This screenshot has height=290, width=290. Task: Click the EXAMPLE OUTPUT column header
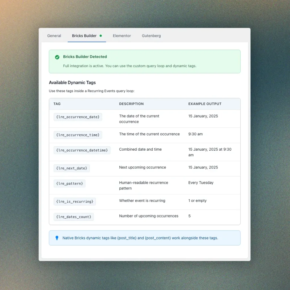(x=205, y=104)
